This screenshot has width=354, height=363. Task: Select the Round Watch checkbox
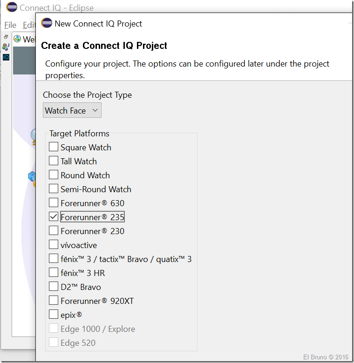coord(54,175)
